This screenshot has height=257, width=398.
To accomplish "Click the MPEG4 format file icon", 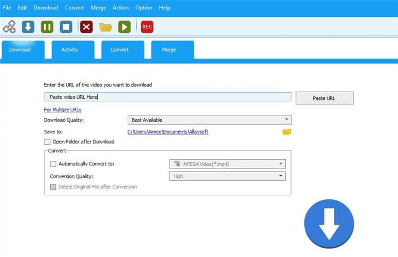I will (x=177, y=164).
